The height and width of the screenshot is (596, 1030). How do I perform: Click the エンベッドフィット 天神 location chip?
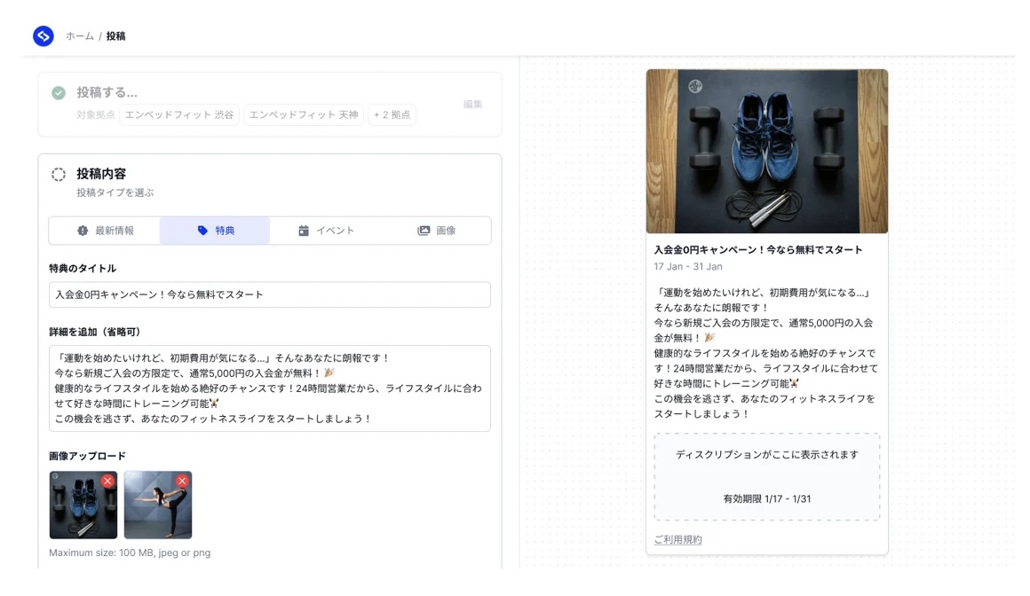[x=303, y=115]
